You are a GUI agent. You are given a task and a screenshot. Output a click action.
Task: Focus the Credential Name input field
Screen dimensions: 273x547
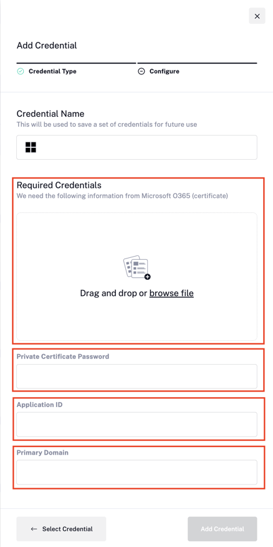(137, 147)
